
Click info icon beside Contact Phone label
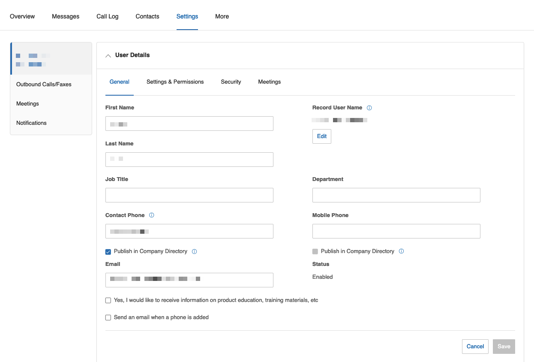coord(151,215)
